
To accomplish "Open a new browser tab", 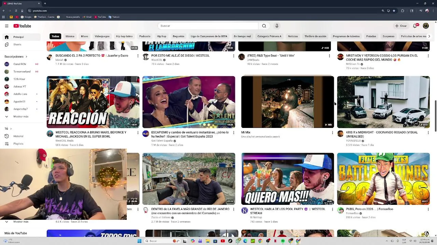I will tap(45, 3).
